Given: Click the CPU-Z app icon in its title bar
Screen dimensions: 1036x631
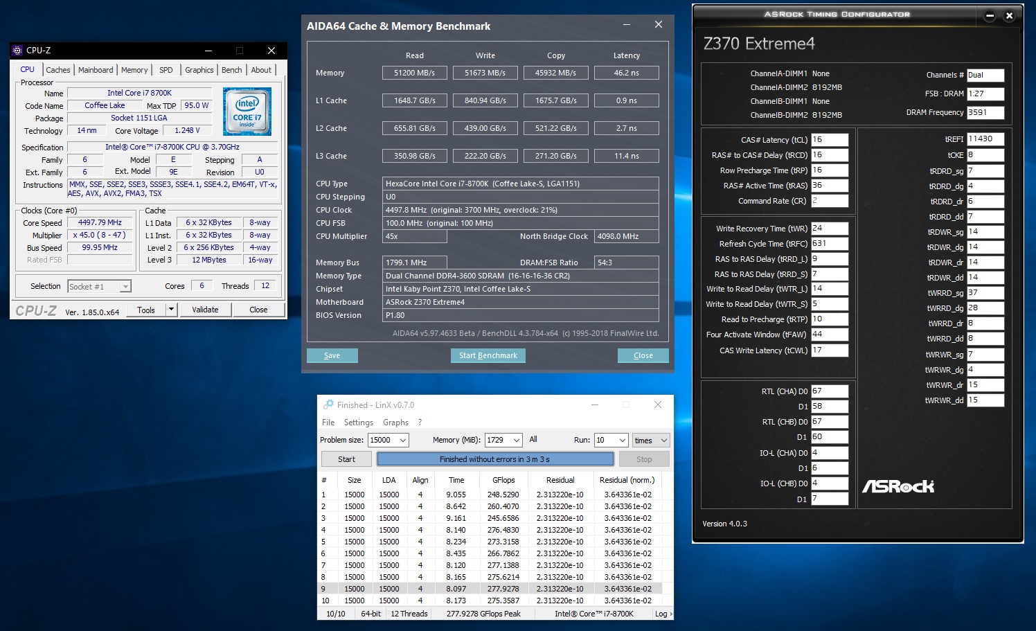Looking at the screenshot, I should click(18, 51).
